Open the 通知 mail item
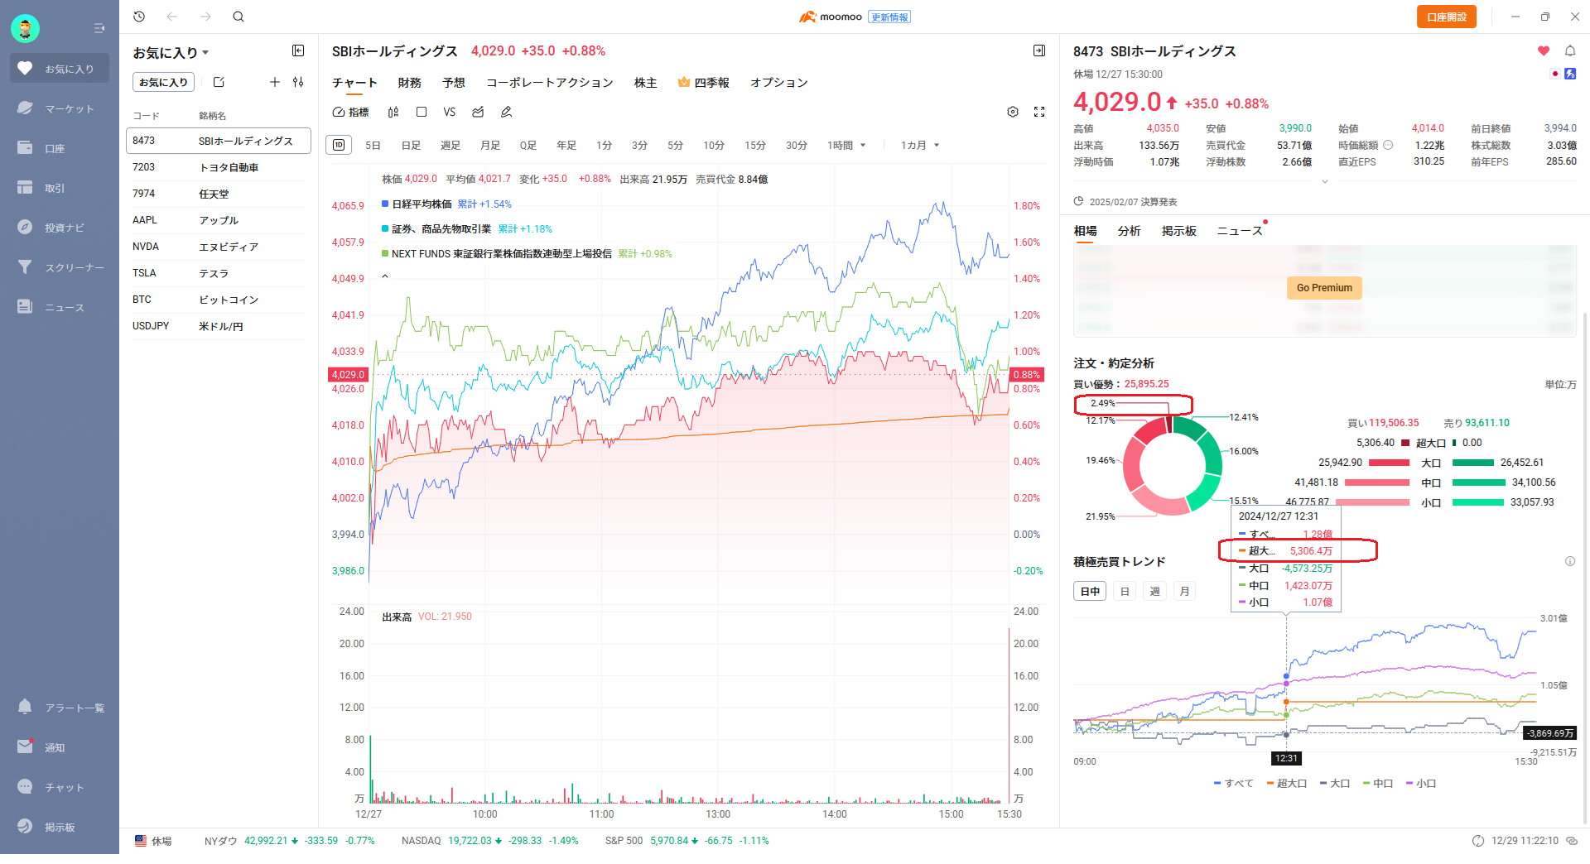The image size is (1590, 864). [x=60, y=747]
